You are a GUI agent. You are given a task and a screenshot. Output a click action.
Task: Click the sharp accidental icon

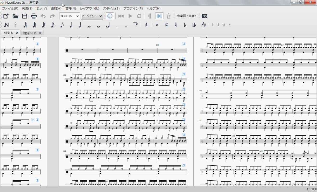tap(166, 25)
